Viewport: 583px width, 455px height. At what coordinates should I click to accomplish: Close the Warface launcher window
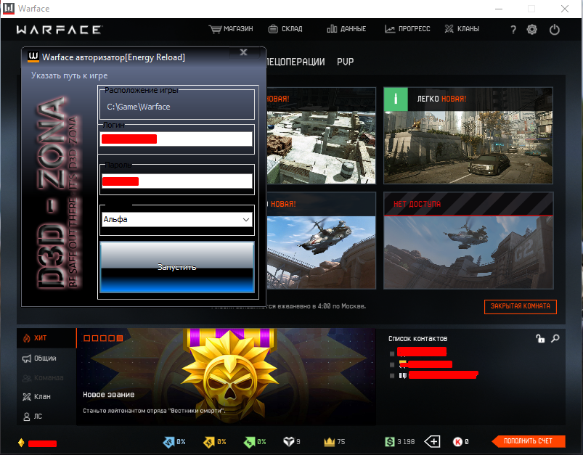click(564, 9)
